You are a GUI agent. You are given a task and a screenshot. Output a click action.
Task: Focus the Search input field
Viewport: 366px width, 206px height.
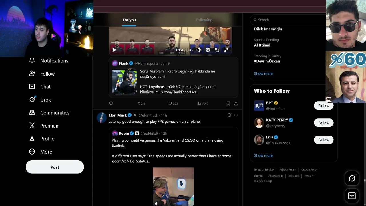288,20
